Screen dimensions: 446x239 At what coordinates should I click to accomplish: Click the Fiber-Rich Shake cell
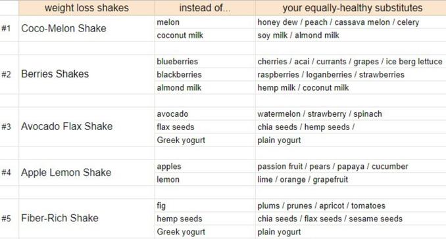(x=87, y=219)
